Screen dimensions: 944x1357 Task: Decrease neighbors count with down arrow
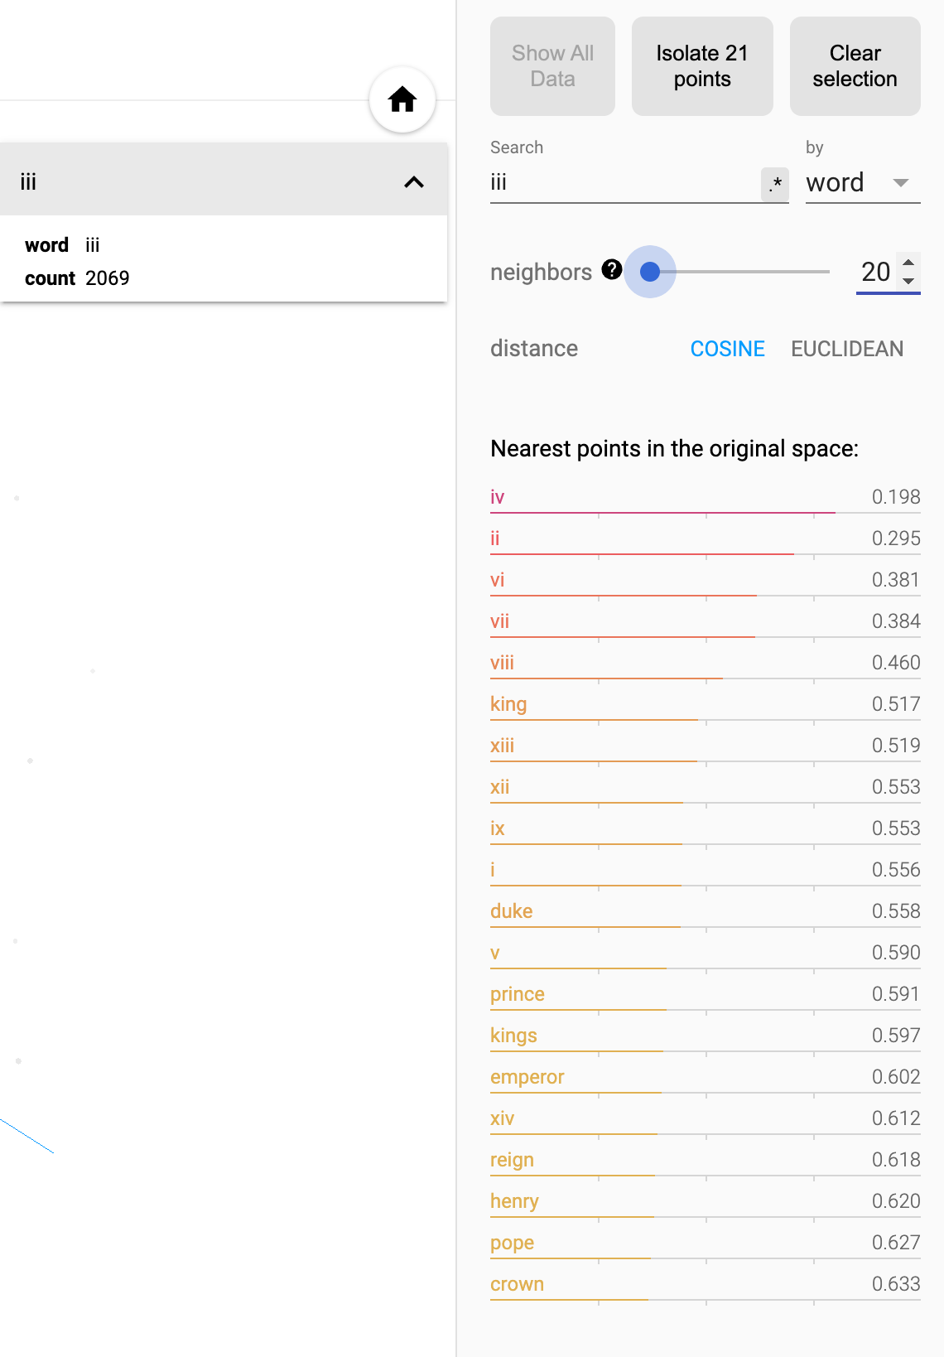coord(908,282)
